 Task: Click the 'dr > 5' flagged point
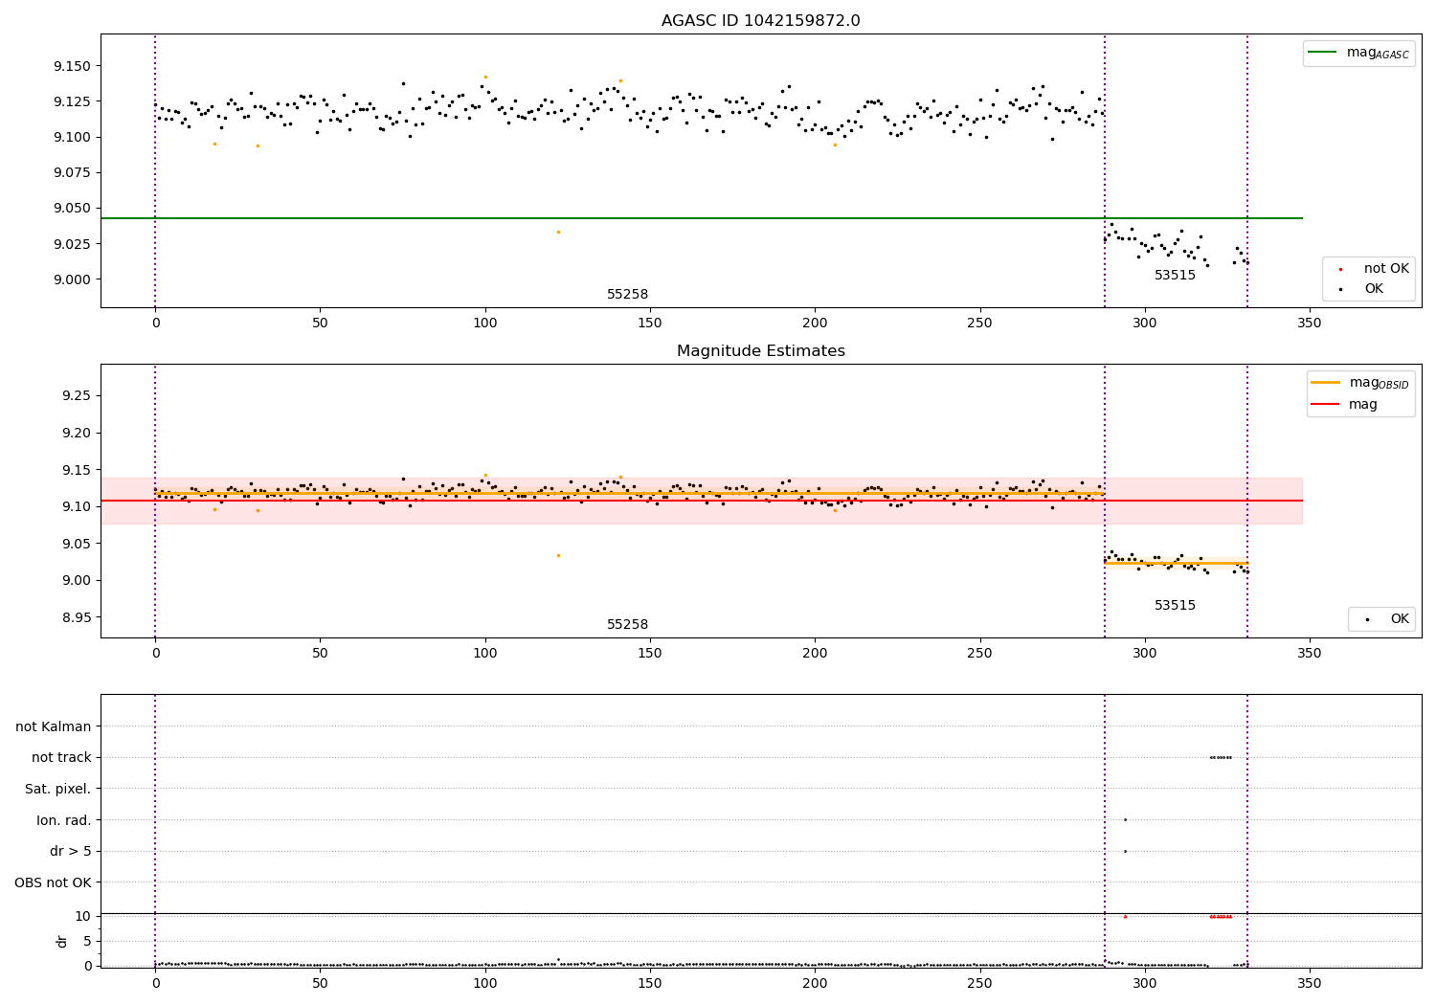click(x=1125, y=851)
